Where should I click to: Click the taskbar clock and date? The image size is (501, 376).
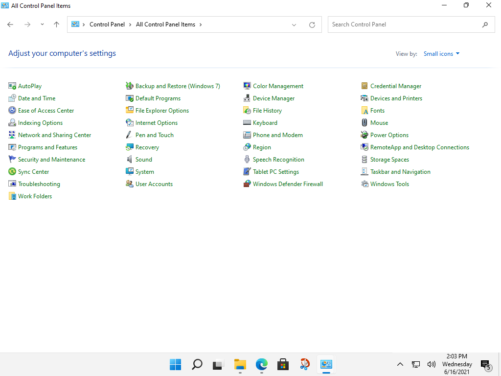[457, 364]
